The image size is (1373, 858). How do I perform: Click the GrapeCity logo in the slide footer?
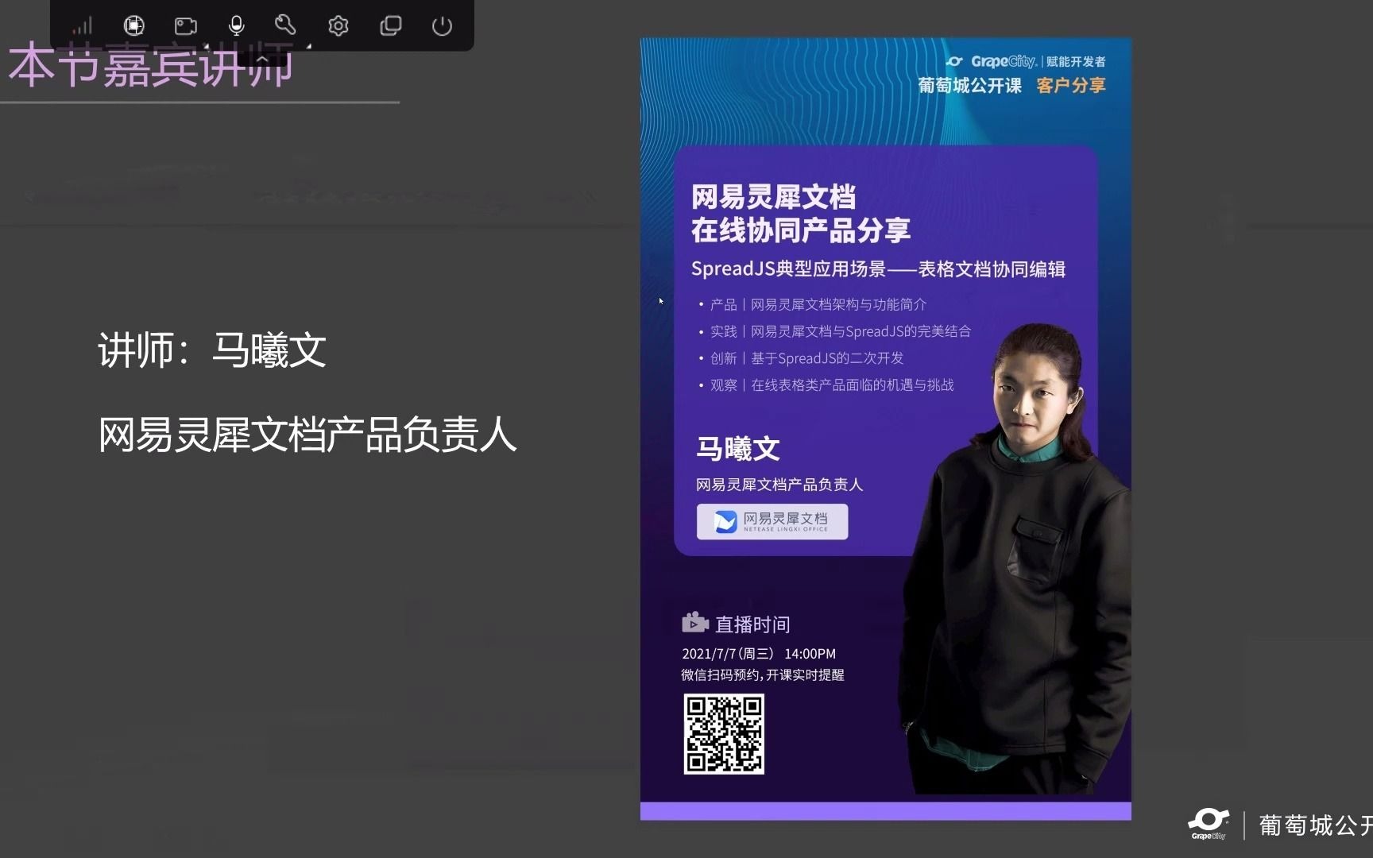coord(1209,824)
